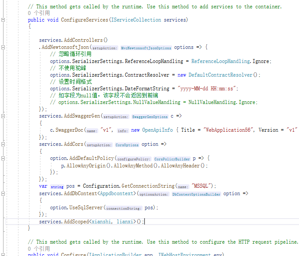Click IApplicationBuilder parameter type
This screenshot has height=256, width=299.
click(115, 255)
